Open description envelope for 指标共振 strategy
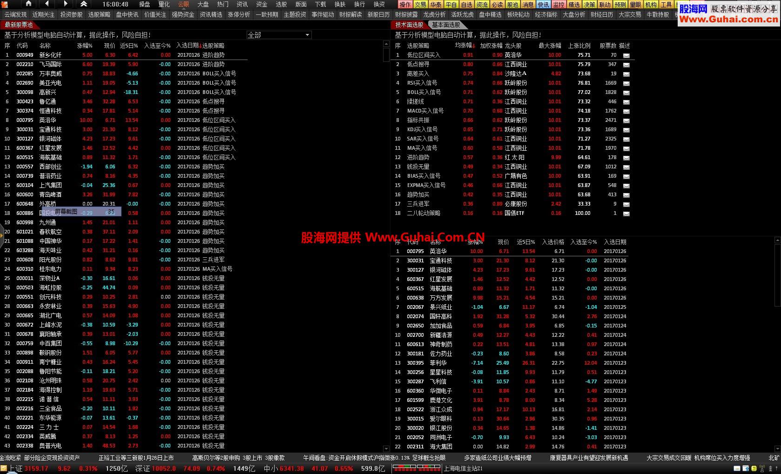Screen dimensions: 781x474 626,120
